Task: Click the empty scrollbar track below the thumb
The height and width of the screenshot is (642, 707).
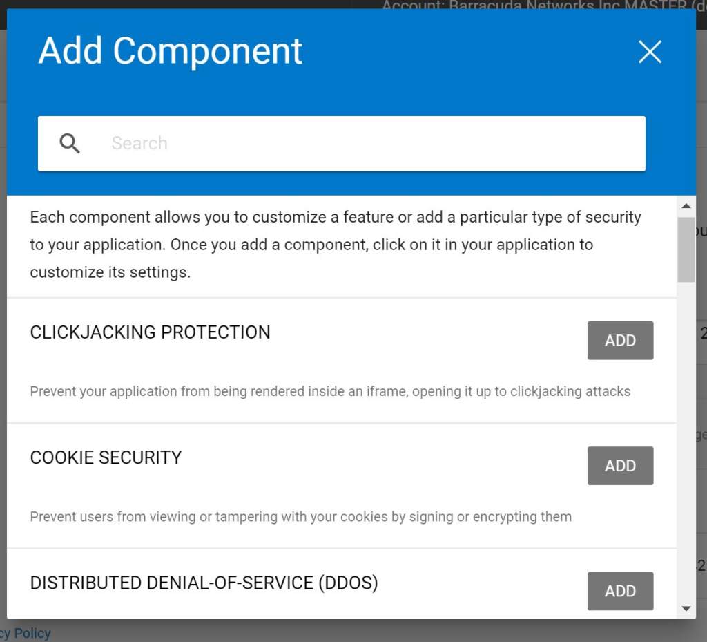Action: click(686, 442)
